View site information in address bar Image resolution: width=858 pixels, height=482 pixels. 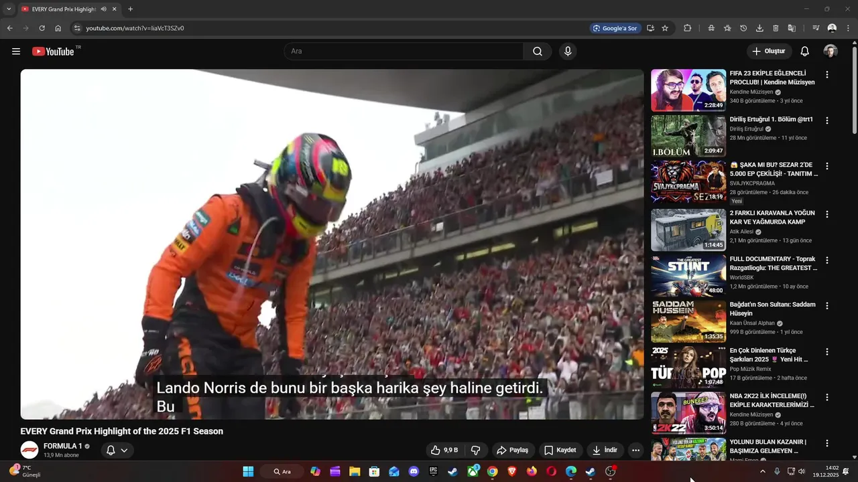tap(77, 28)
